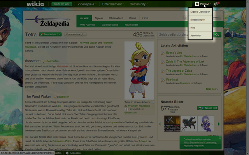Open The Wind Waker link in intro
This screenshot has width=249, height=155.
pyautogui.click(x=88, y=43)
